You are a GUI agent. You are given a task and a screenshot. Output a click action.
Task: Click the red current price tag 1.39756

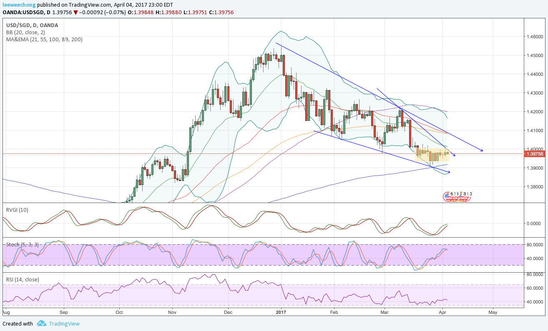[x=534, y=154]
